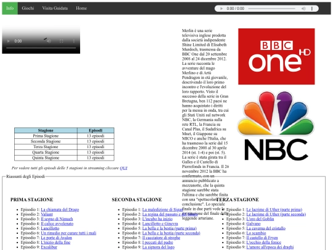Open the Valiant episode link

(x=47, y=214)
